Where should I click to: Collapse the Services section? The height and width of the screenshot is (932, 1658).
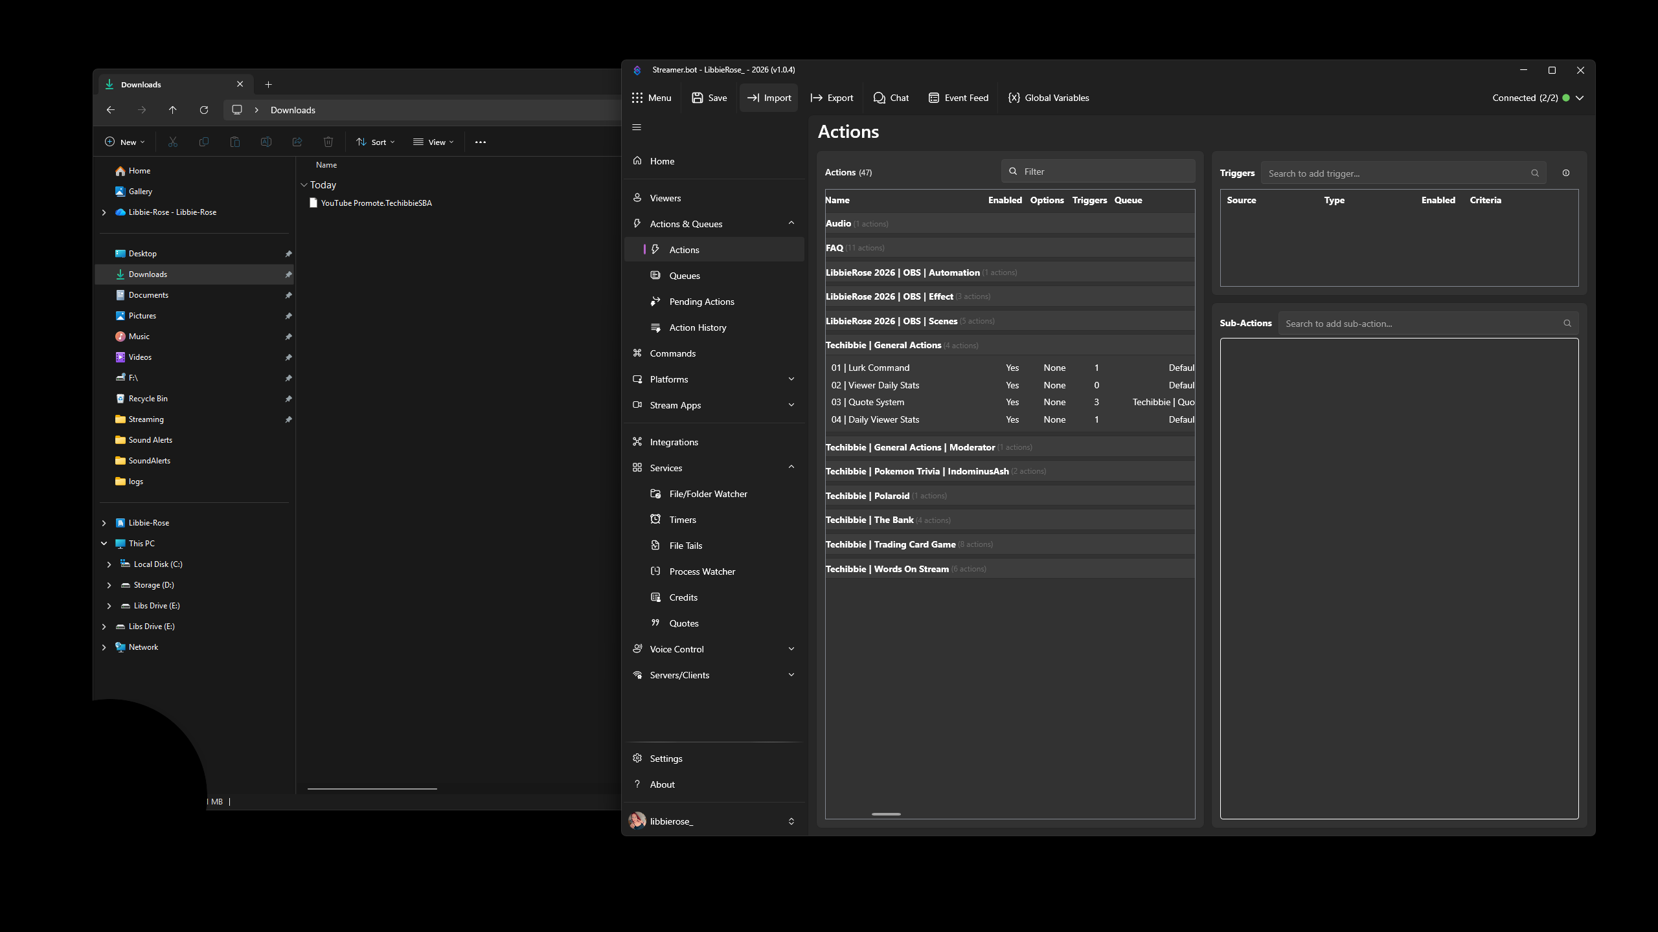[791, 467]
